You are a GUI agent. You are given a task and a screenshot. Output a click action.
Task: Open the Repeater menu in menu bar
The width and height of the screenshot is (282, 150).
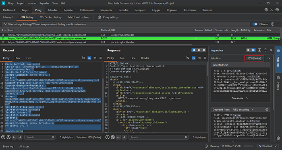tap(44, 3)
